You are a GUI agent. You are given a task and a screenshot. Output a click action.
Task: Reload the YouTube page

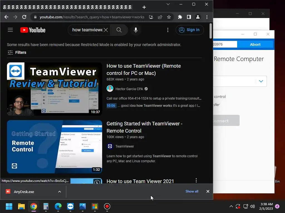[x=24, y=17]
